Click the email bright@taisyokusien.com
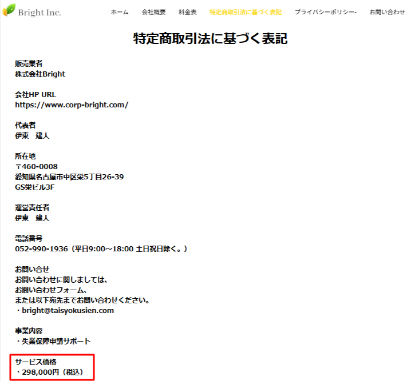Screen dimensions: 407x381 point(68,311)
